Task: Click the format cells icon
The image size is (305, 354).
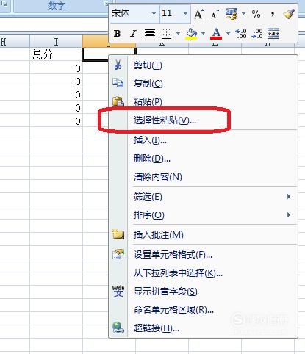Action: 118,254
